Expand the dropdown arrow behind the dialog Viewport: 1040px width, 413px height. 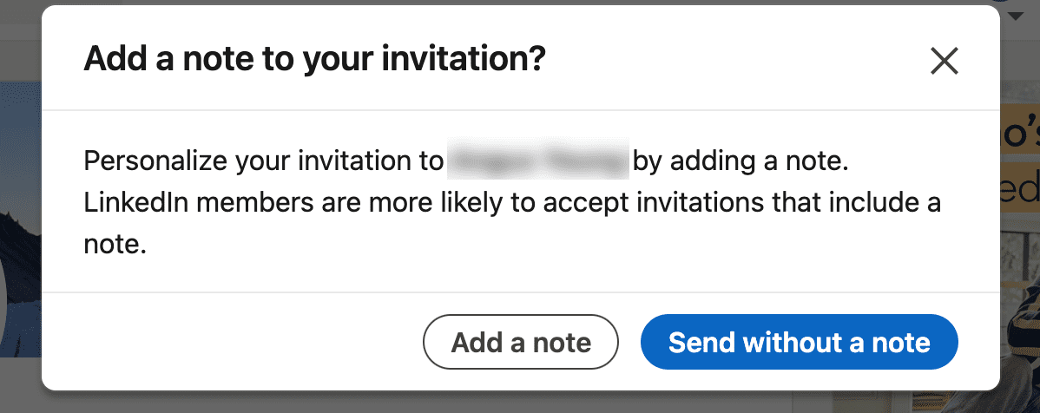tap(1017, 16)
